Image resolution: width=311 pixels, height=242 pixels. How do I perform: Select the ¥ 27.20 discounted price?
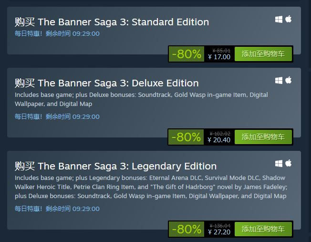(x=219, y=232)
